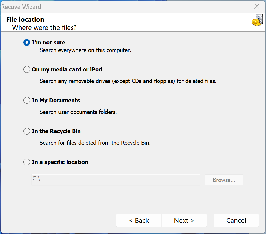Click the "Search user documents folders" description
This screenshot has width=266, height=234.
pyautogui.click(x=78, y=112)
